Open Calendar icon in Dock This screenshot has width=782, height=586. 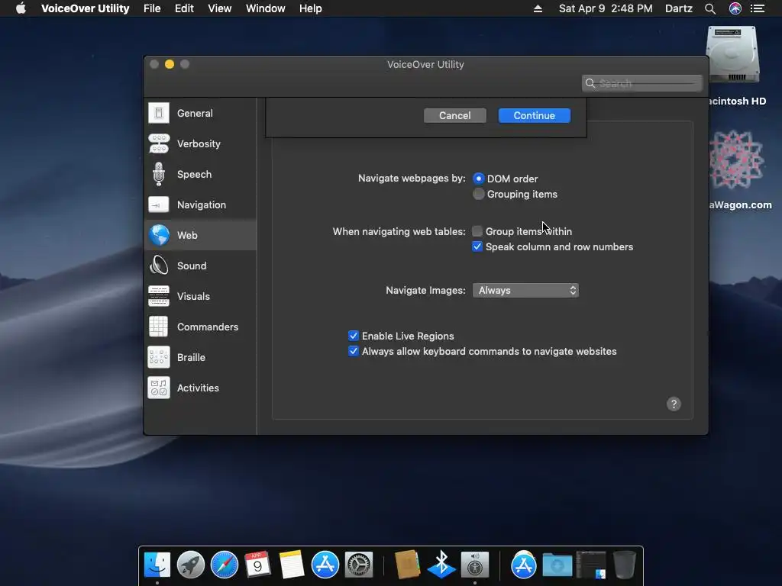[x=258, y=565]
